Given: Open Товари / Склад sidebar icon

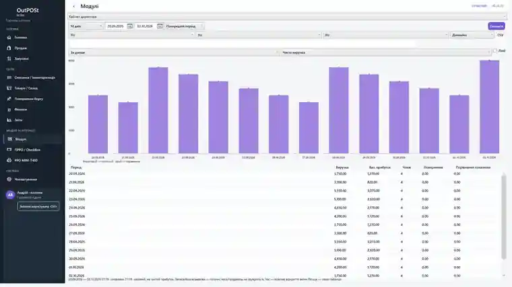Looking at the screenshot, I should coord(9,88).
